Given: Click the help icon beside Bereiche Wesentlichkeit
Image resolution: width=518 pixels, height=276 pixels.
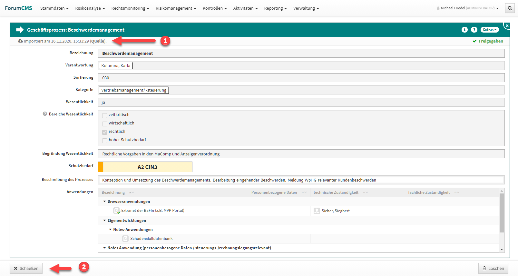Looking at the screenshot, I should pos(45,114).
